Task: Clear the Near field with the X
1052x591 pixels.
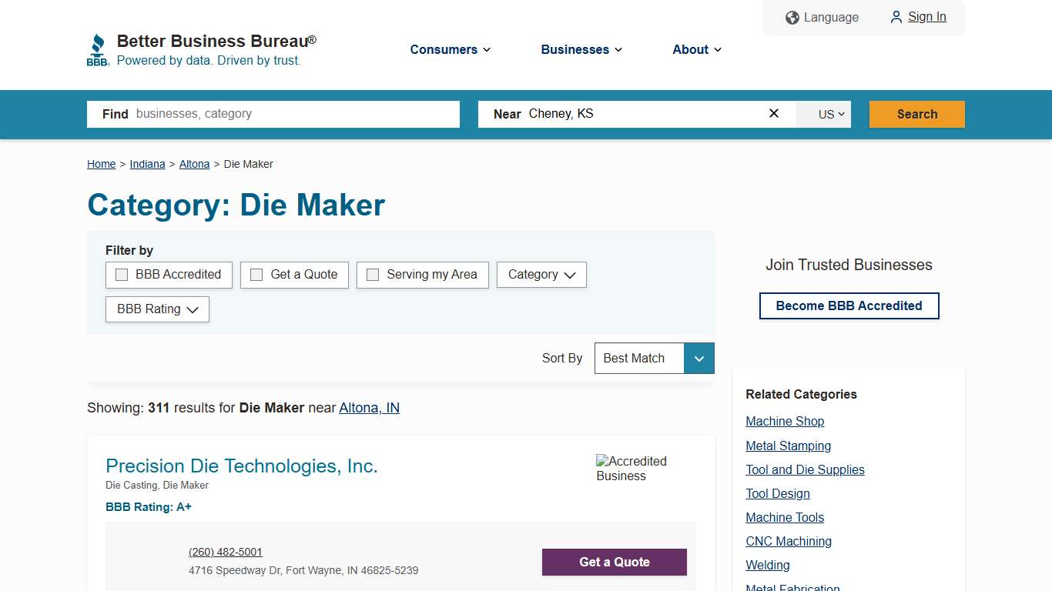Action: (773, 113)
